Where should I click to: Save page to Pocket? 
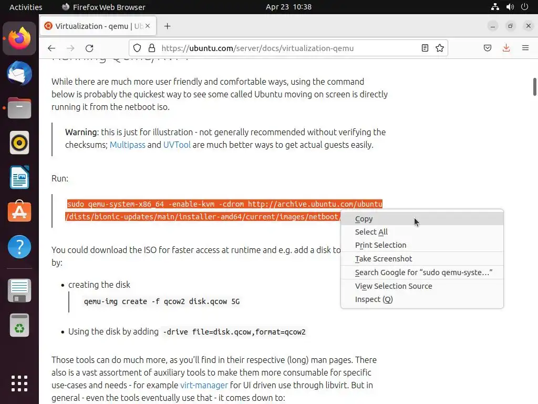487,48
